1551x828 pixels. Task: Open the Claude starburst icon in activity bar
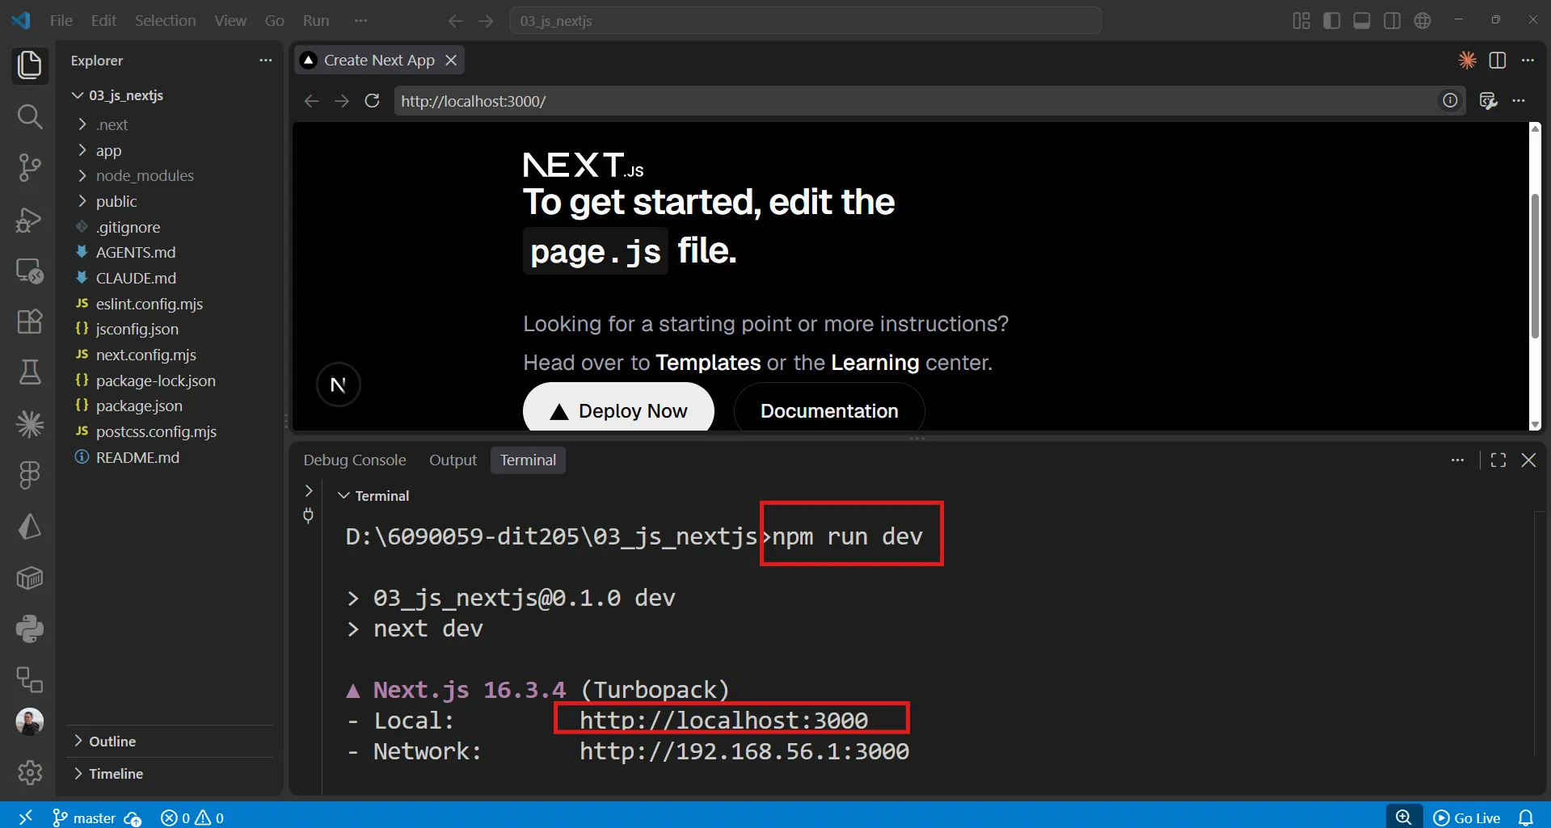tap(30, 424)
